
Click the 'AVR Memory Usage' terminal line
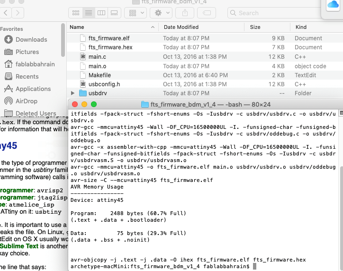click(x=97, y=187)
